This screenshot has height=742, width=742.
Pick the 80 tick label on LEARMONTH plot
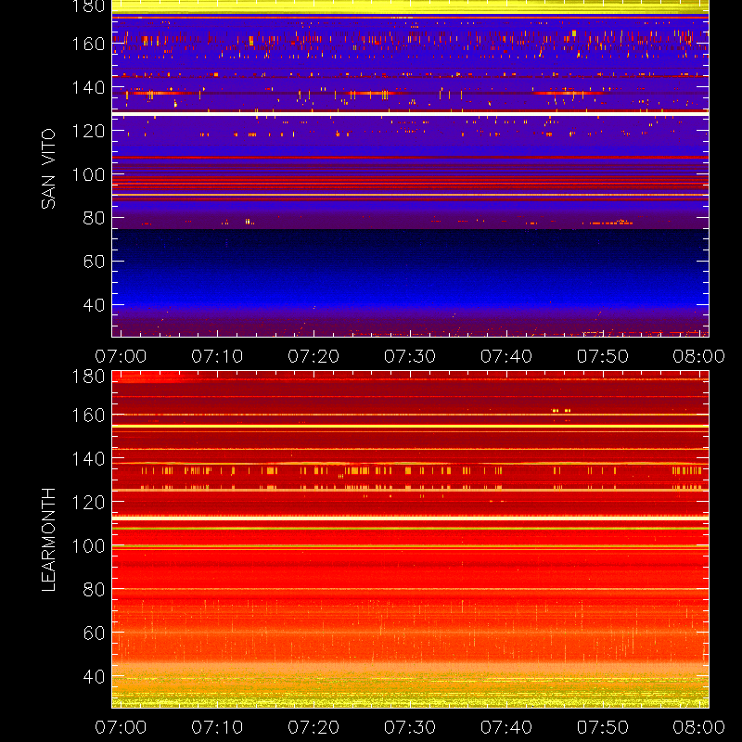pos(94,589)
